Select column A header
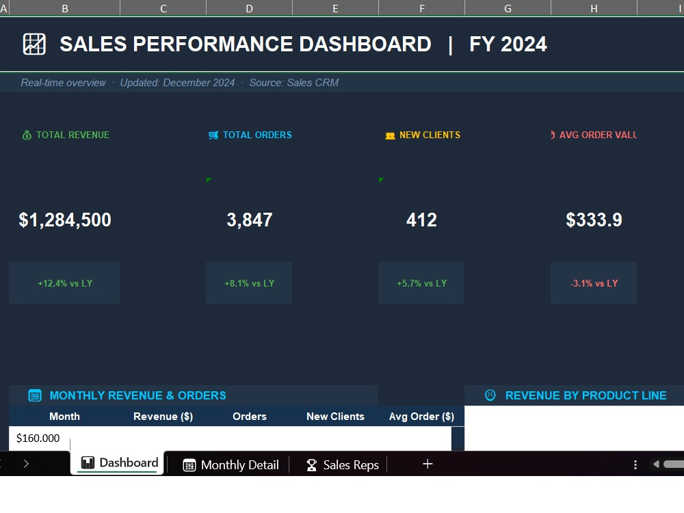Screen dimensions: 684x513 pos(4,8)
